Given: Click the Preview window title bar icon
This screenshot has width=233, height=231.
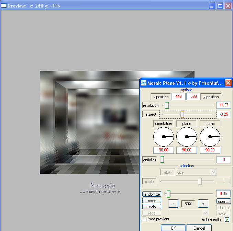Looking at the screenshot, I should click(x=4, y=5).
